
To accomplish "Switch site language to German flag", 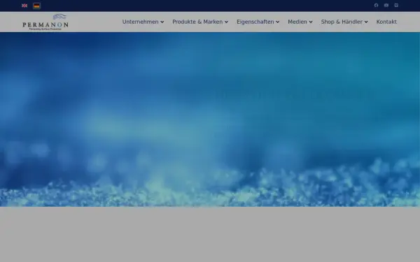I will 36,6.
